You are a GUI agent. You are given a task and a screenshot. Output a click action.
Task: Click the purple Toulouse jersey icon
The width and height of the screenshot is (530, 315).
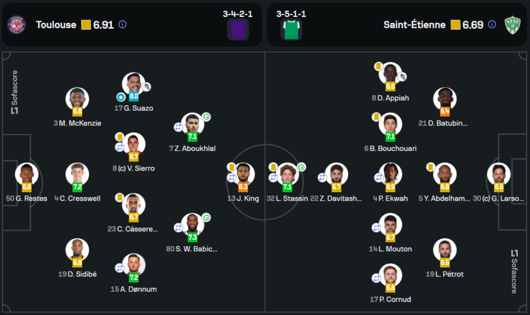238,29
